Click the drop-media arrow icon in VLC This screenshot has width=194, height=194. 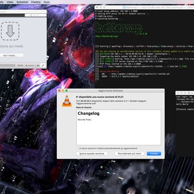pos(10,31)
